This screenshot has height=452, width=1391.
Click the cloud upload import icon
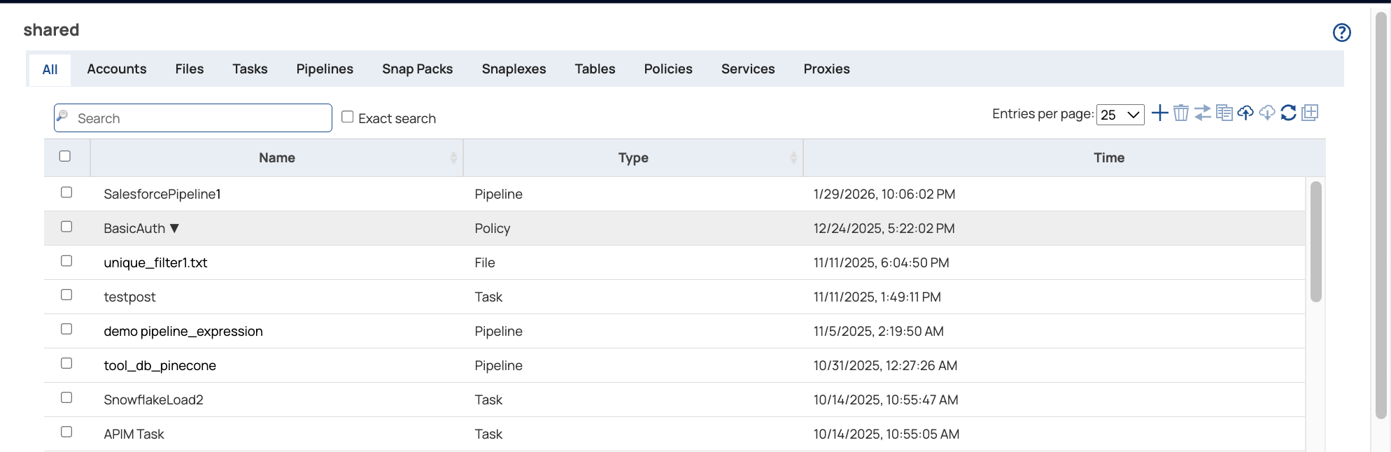click(1245, 113)
